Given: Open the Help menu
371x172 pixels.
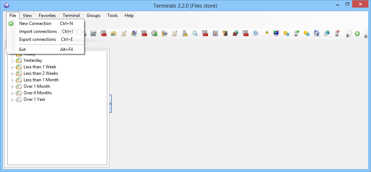Looking at the screenshot, I should tap(129, 16).
